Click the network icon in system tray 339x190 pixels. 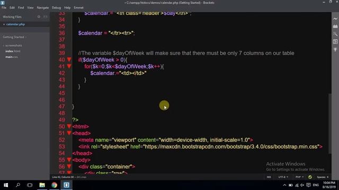297,185
